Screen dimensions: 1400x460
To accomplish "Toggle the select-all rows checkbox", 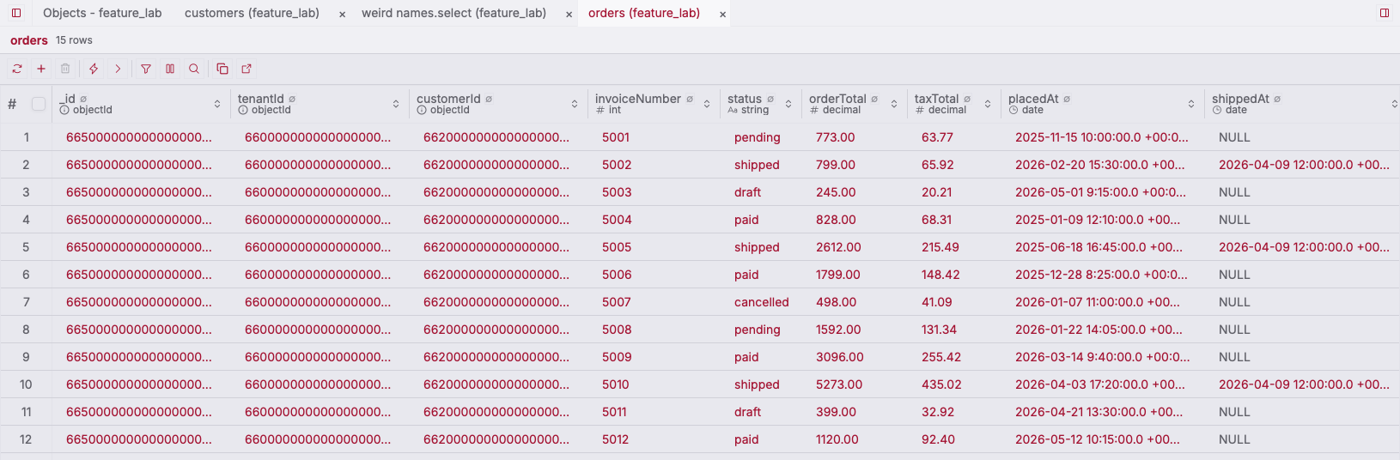I will (39, 104).
